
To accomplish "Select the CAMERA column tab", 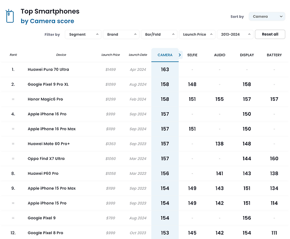I will [x=165, y=55].
